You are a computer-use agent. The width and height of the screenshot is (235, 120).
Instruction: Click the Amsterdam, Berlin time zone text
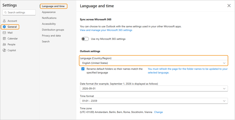[116, 112]
